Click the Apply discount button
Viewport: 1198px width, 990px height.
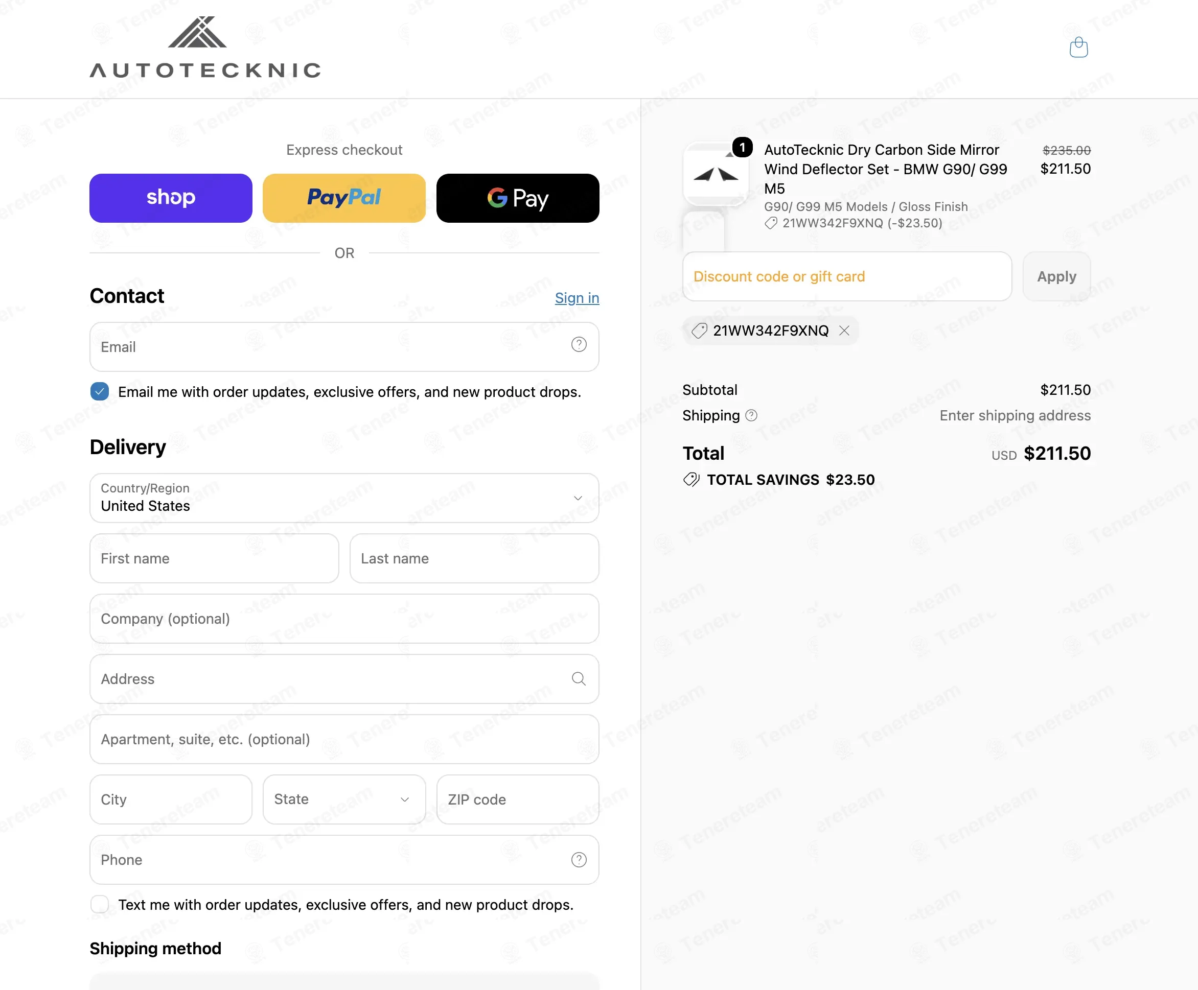(1056, 276)
